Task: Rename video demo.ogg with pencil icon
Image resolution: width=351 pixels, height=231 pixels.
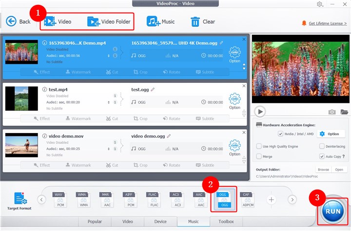Action: (169, 136)
